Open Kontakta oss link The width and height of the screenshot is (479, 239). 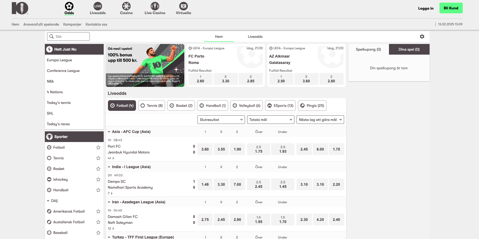click(96, 24)
